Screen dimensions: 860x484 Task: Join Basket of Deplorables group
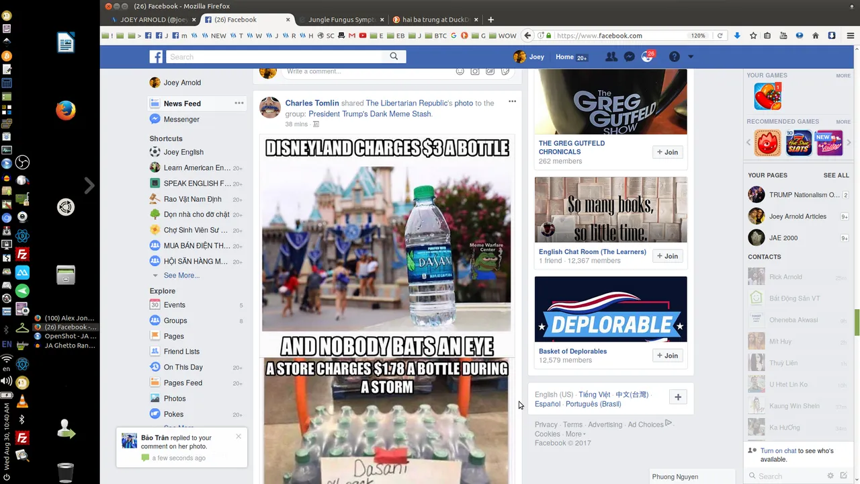point(668,356)
